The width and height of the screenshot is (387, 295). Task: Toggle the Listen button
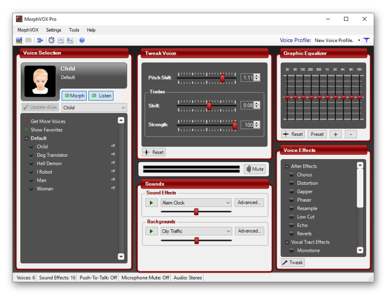pyautogui.click(x=101, y=96)
